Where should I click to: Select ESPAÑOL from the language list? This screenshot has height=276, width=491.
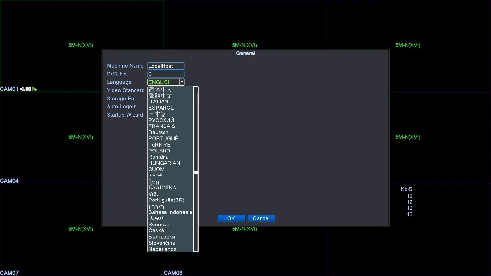[161, 108]
